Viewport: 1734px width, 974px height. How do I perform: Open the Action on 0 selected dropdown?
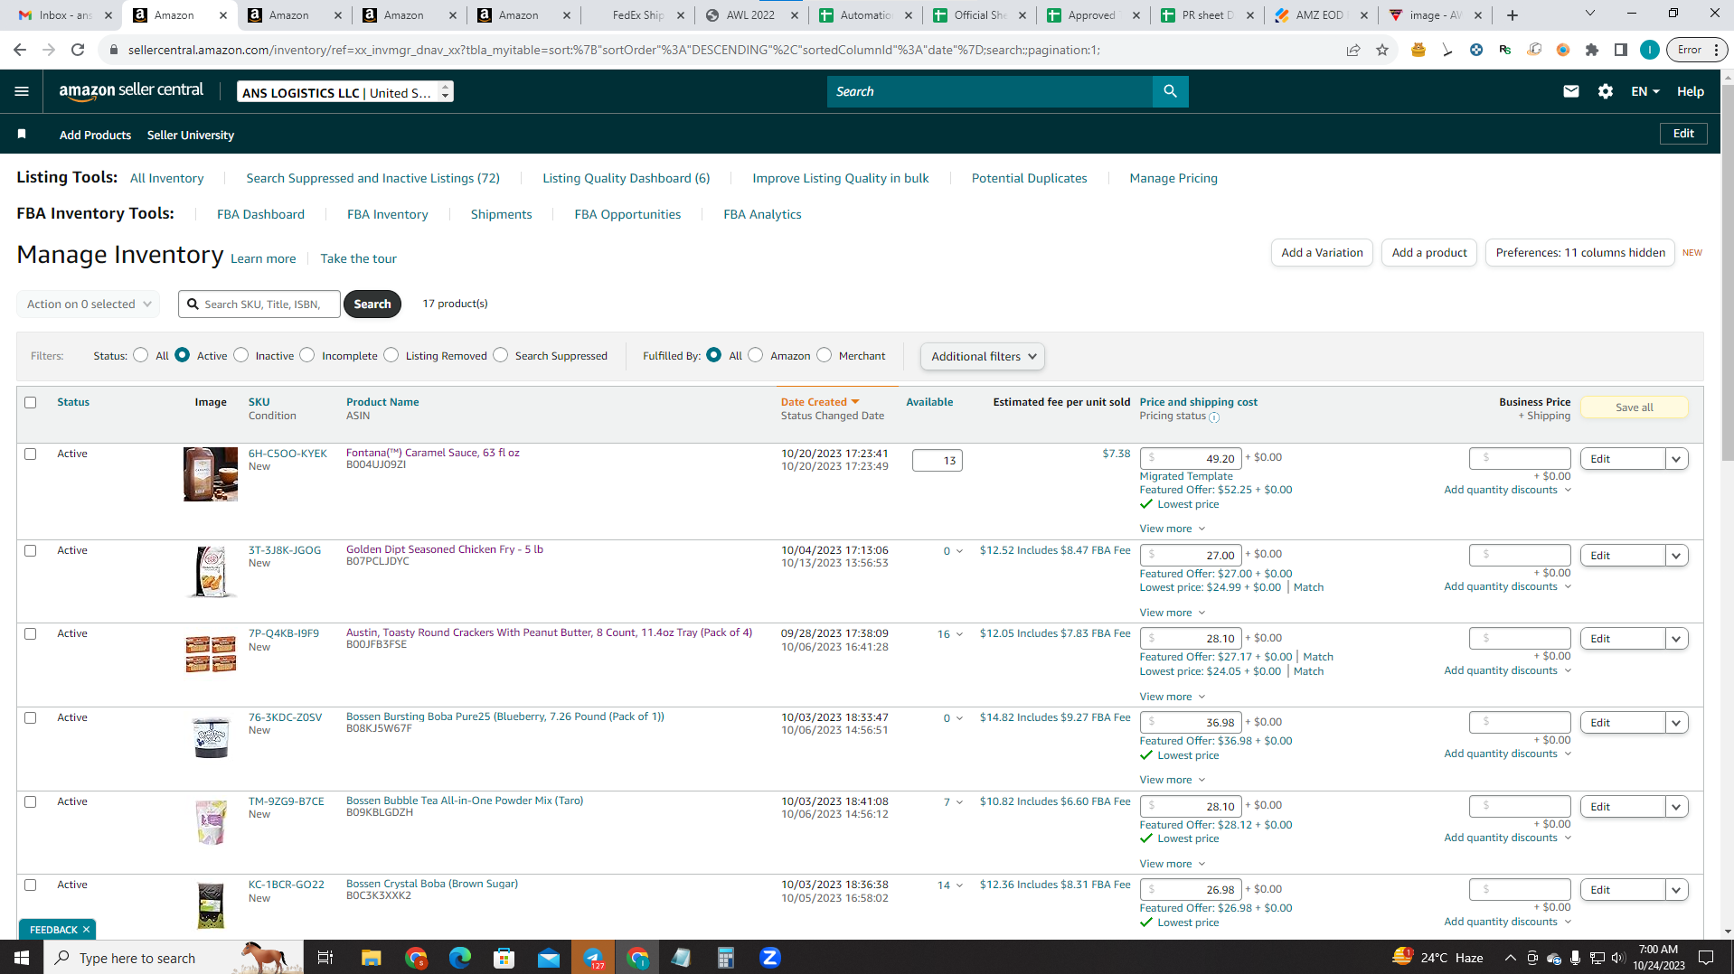(89, 304)
